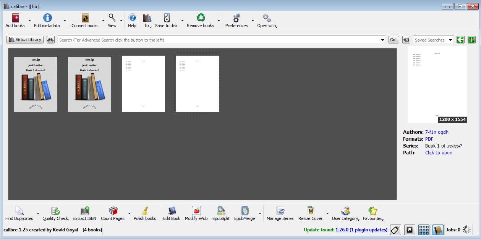Click the lib library icon
The height and width of the screenshot is (239, 481).
(x=147, y=18)
